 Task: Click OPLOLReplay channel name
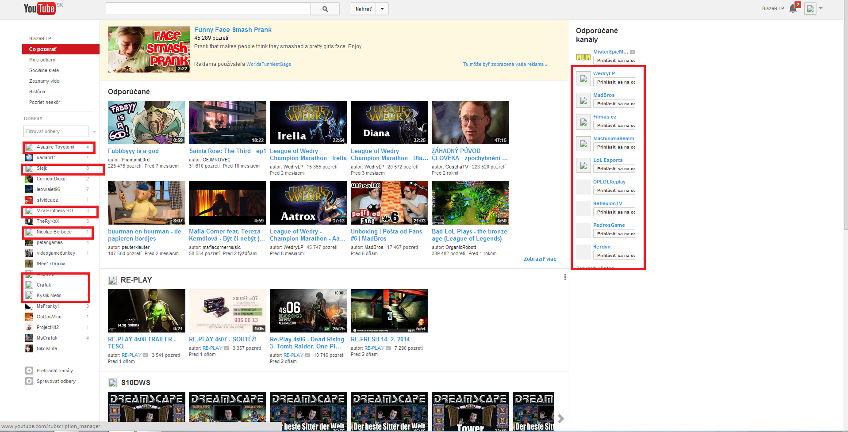click(x=609, y=182)
